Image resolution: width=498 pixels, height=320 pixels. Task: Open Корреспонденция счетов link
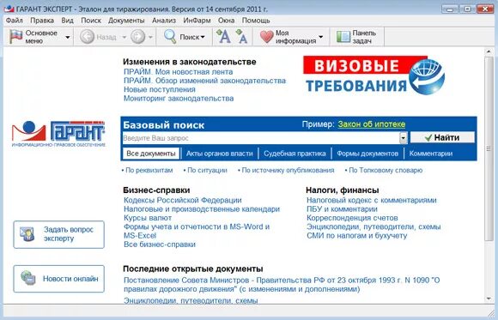[352, 218]
